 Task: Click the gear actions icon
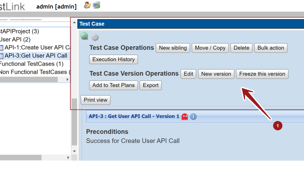[x=95, y=38]
